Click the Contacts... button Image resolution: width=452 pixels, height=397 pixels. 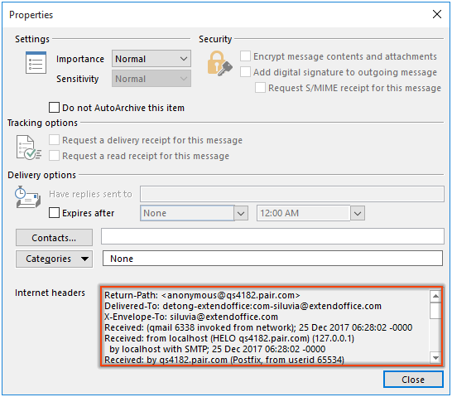54,238
